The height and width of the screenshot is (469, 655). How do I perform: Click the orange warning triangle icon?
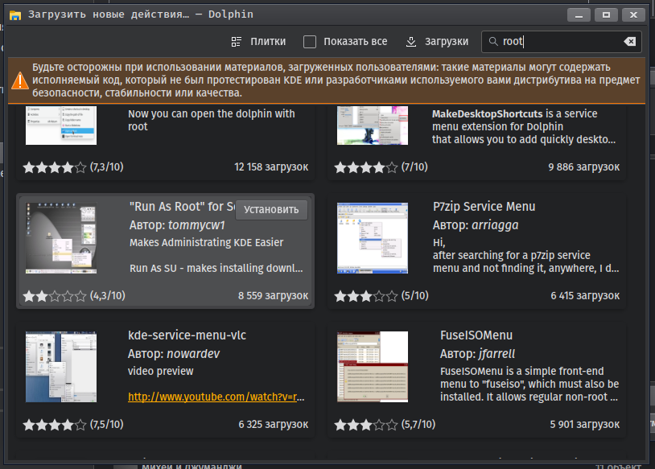click(19, 80)
